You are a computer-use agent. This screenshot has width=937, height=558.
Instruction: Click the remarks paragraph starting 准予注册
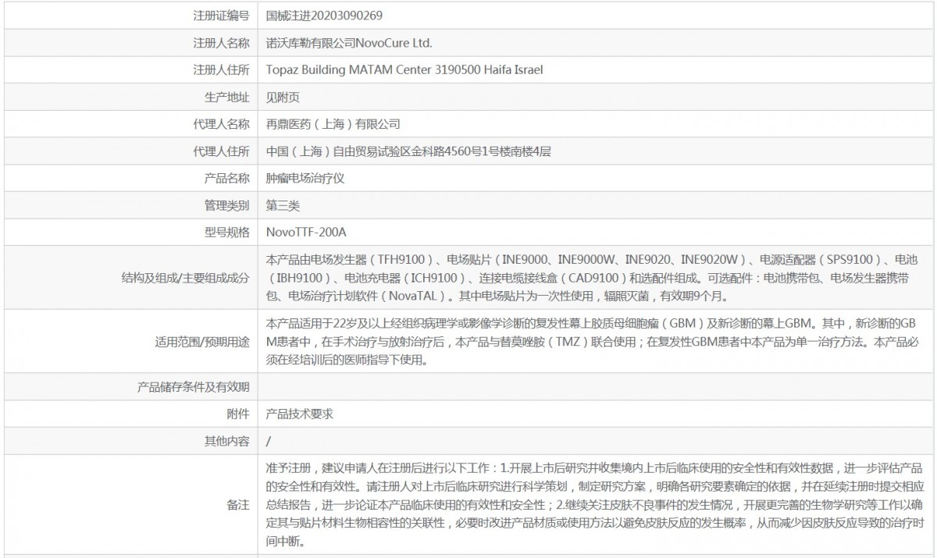click(x=596, y=504)
